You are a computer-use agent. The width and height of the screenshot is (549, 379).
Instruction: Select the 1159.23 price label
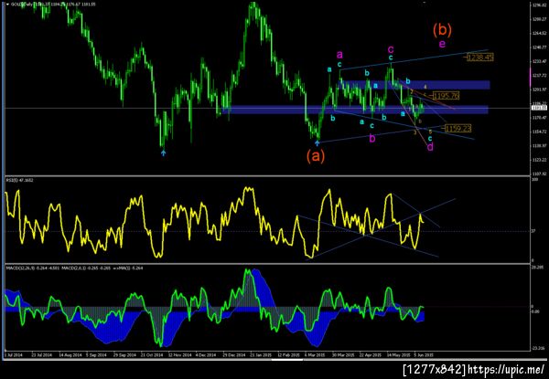[458, 129]
